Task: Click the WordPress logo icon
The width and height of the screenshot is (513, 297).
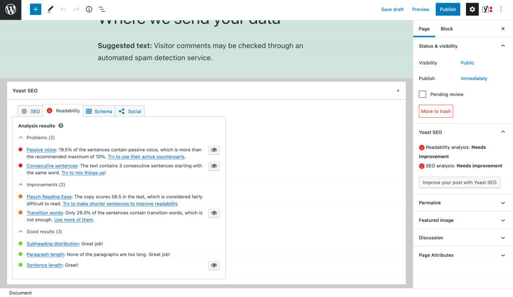Action: pos(11,10)
